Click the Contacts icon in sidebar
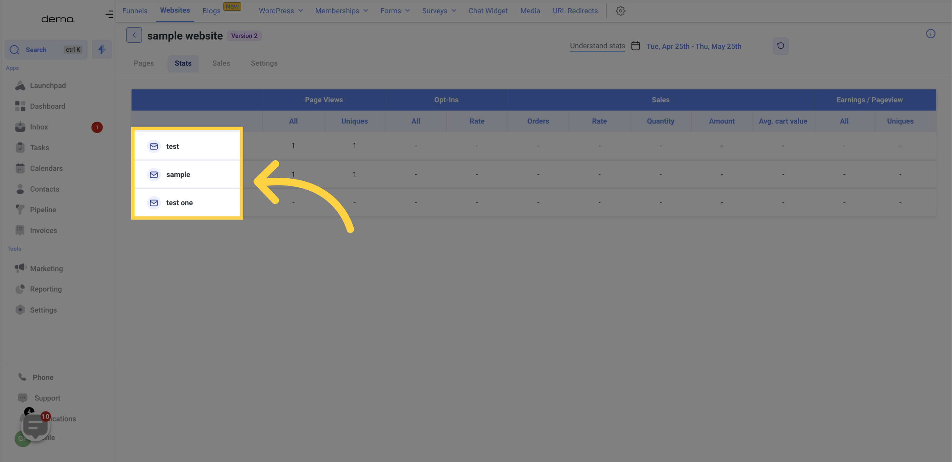 tap(20, 189)
